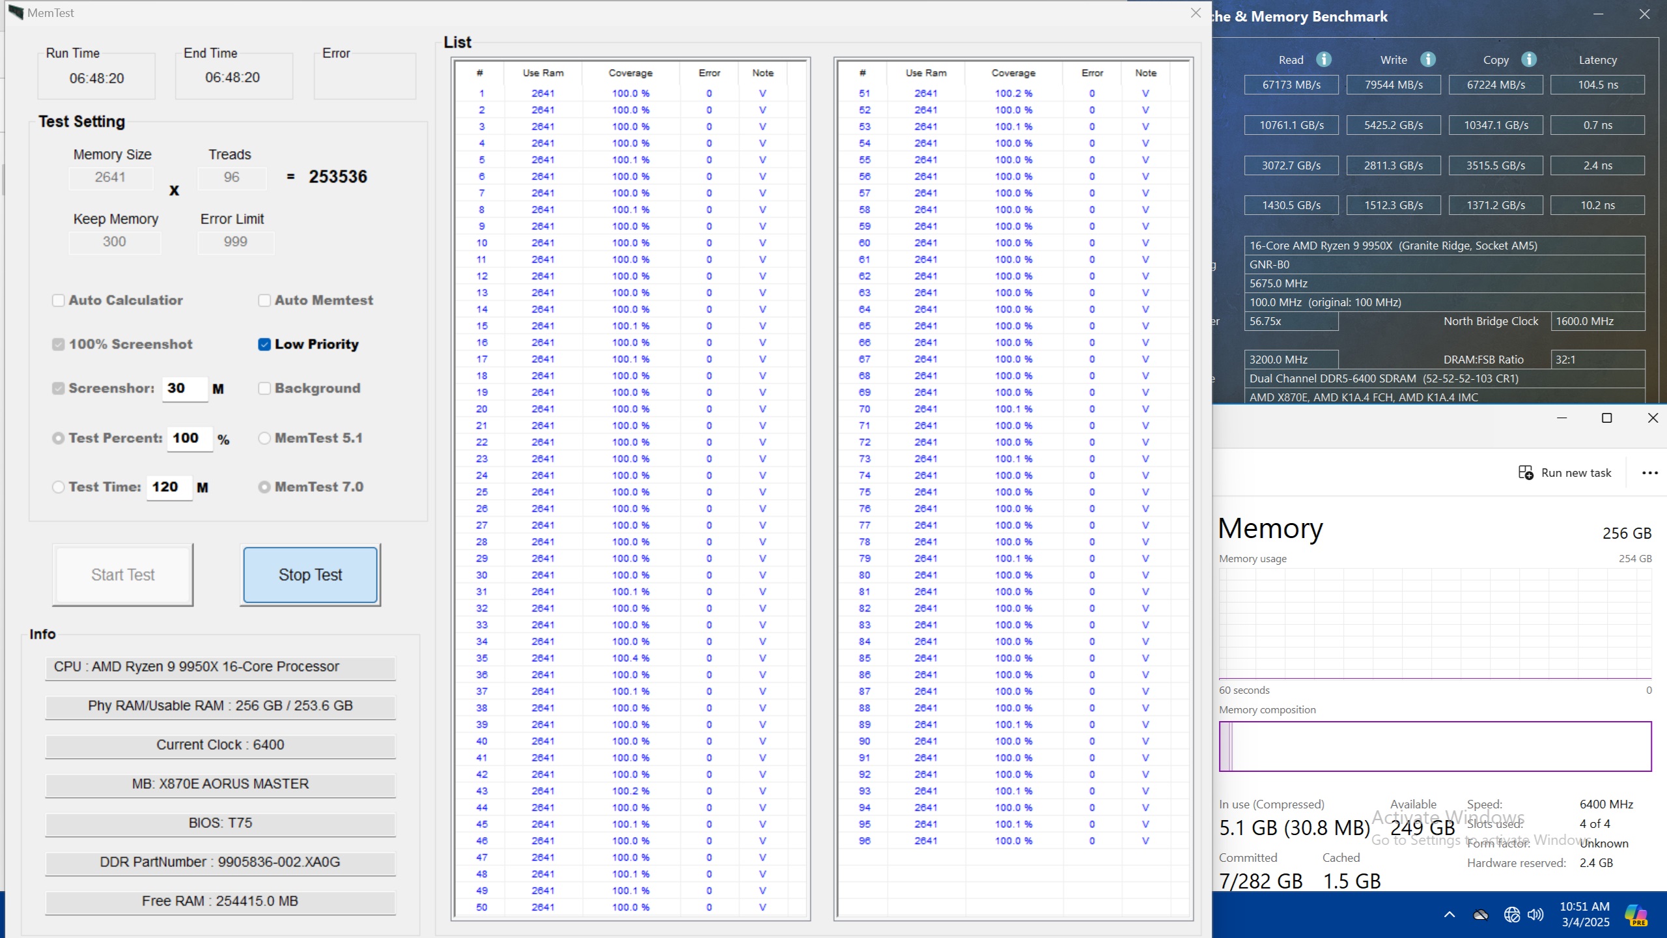Select the Test Time radio button
Image resolution: width=1667 pixels, height=938 pixels.
[x=59, y=487]
